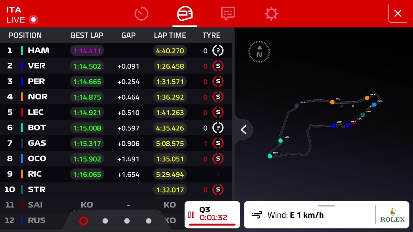Click the VER marker on track map
The image size is (413, 232).
333,126
